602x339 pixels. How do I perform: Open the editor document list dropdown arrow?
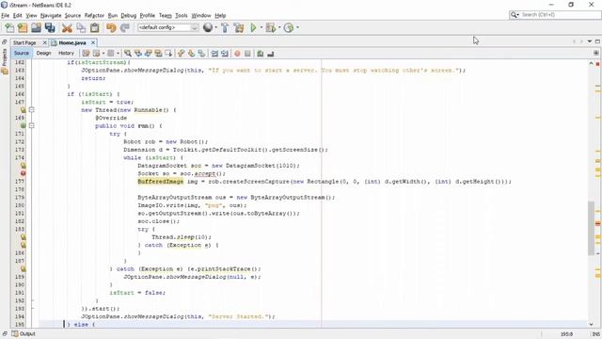tap(590, 41)
